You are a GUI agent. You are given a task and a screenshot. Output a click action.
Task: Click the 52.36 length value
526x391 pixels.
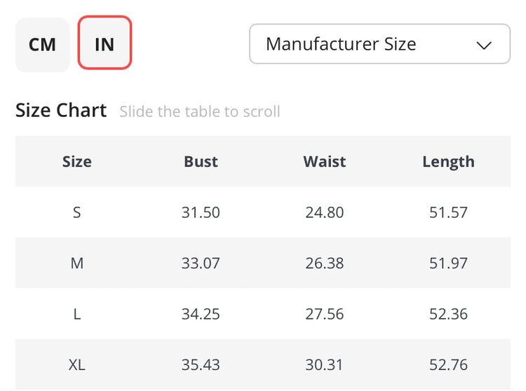[448, 314]
